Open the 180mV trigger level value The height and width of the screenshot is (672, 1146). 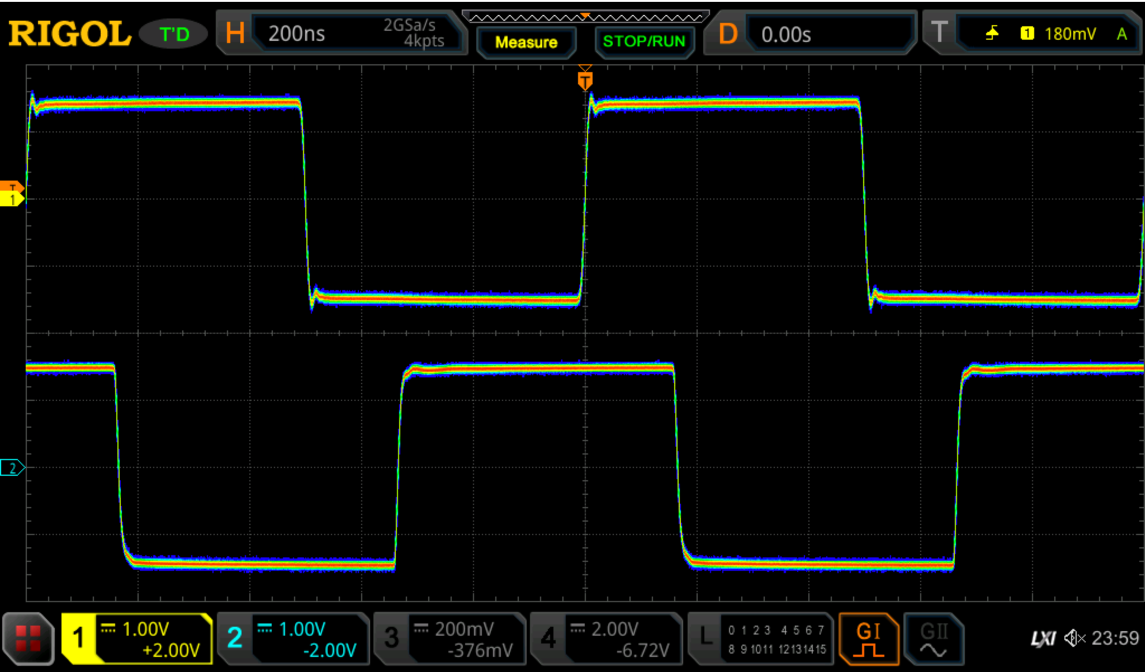1070,34
